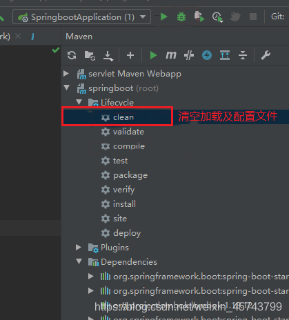Viewport: 289px width, 320px height.
Task: Stop the running process square button
Action: [x=253, y=17]
